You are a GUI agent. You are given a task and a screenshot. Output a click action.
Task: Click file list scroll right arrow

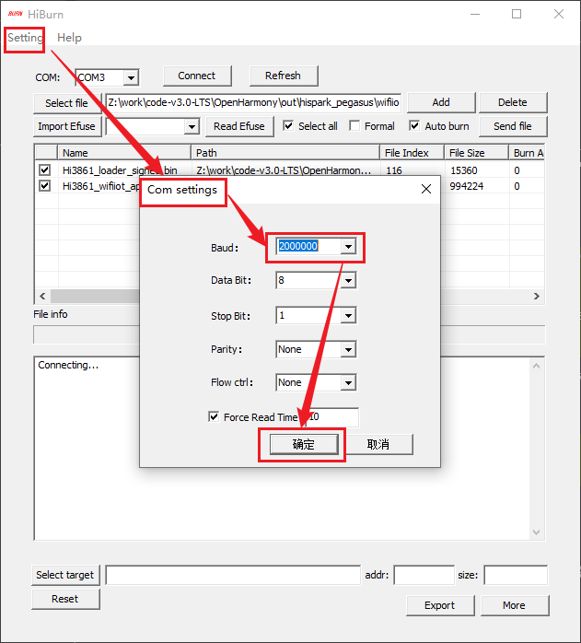point(537,296)
